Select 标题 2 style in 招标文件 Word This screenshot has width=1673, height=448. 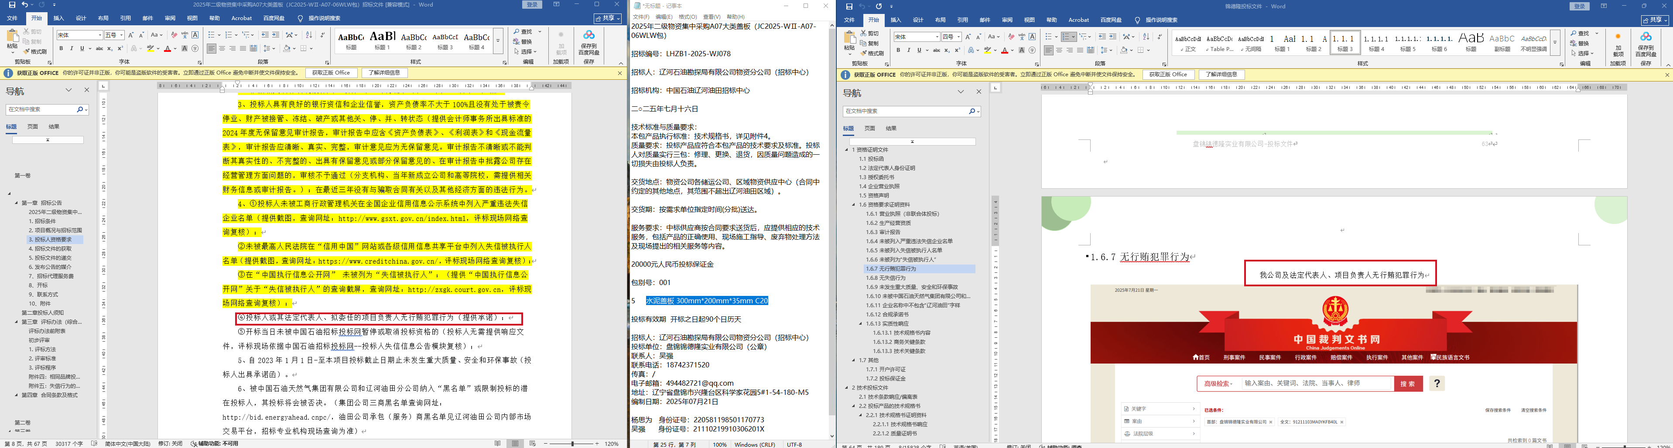(x=414, y=41)
